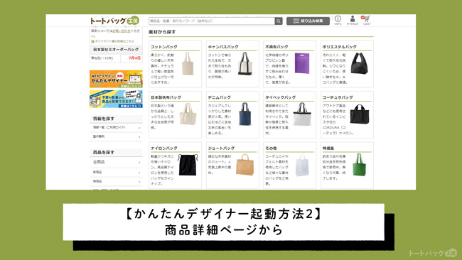Viewport: 462px width, 260px height.
Task: Expand the 製作事例 sidebar item
Action: [x=116, y=136]
